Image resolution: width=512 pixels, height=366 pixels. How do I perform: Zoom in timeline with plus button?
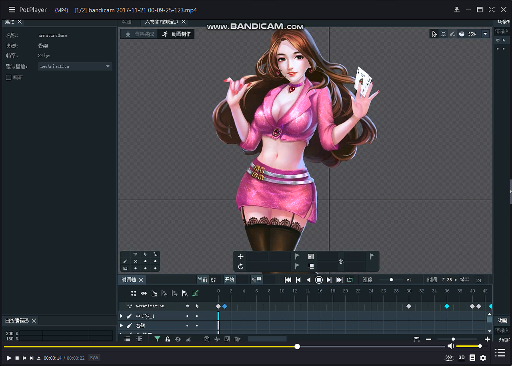click(x=487, y=339)
